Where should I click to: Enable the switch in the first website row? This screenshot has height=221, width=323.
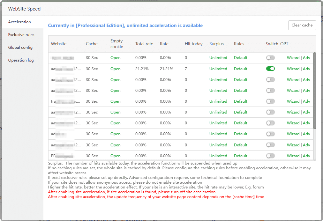pyautogui.click(x=270, y=58)
